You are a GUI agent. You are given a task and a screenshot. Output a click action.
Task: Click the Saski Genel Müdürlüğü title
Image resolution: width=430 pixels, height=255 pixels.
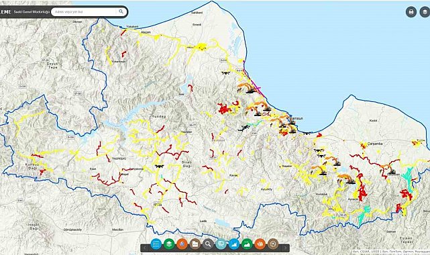[32, 12]
